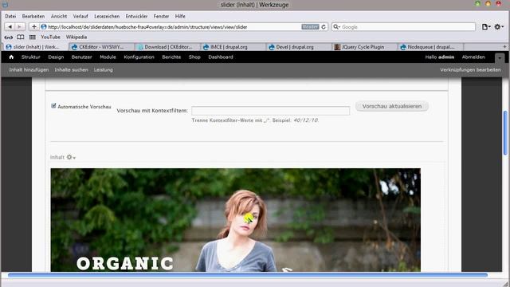Switch to the CKEditor - WYSIWYG tab

[101, 47]
